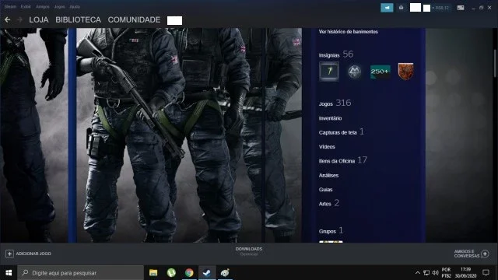The image size is (498, 280).
Task: Open the Insígnias 56 link
Action: point(335,54)
